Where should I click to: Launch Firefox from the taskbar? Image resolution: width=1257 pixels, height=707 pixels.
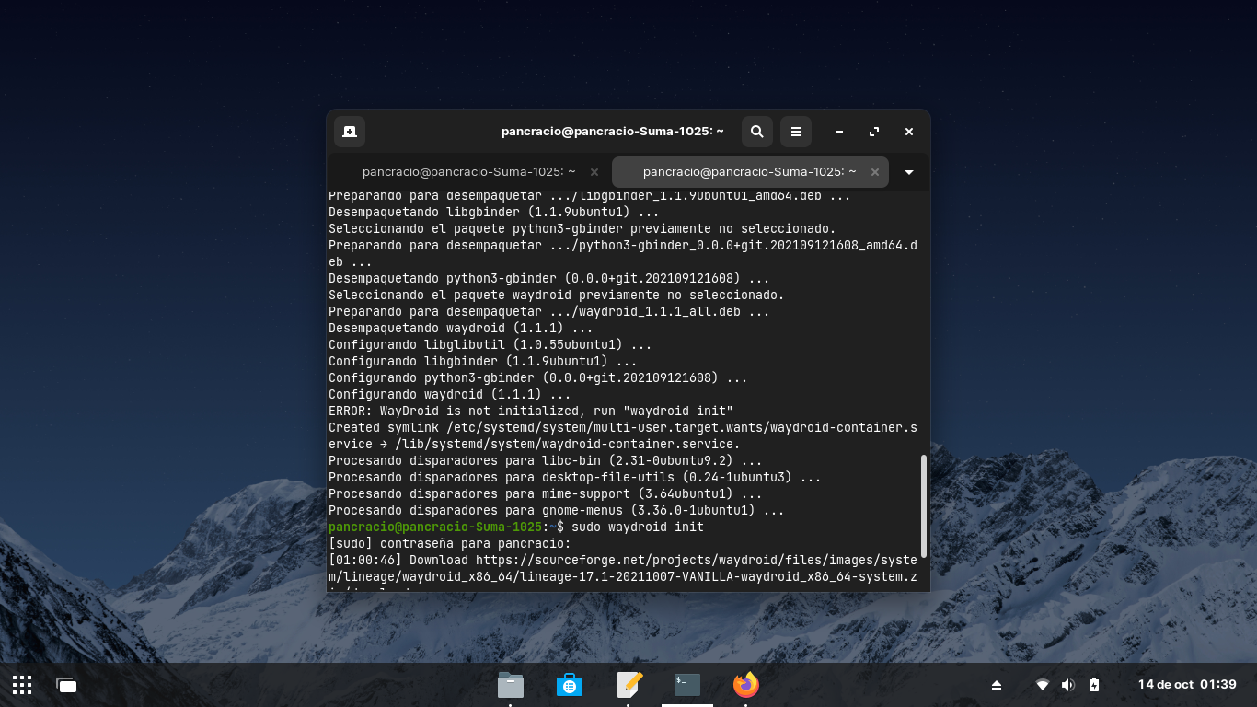pyautogui.click(x=745, y=685)
